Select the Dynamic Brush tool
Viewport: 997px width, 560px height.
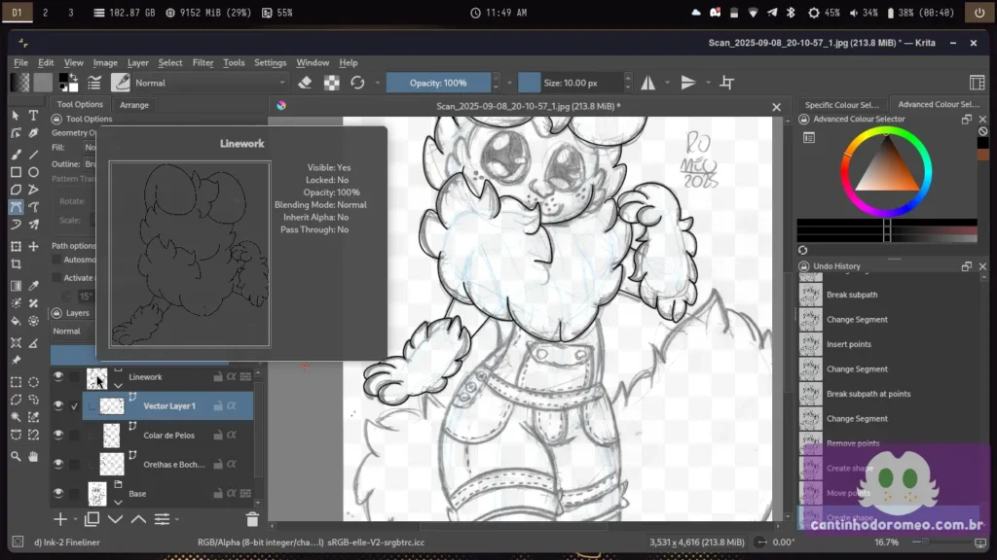(16, 225)
